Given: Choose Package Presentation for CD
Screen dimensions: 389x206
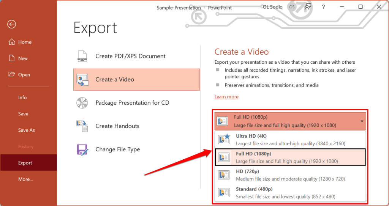Looking at the screenshot, I should coord(136,103).
